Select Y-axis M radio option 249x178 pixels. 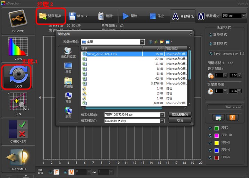coord(65,172)
